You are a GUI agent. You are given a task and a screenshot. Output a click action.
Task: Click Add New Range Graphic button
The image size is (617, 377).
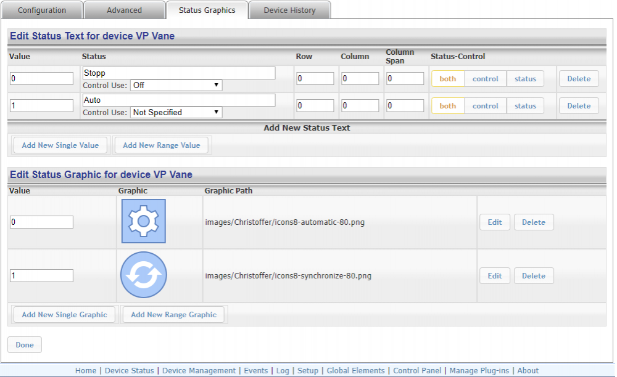pyautogui.click(x=173, y=315)
